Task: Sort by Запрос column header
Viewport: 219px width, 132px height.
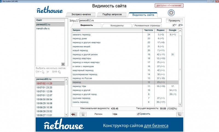Action: point(107,30)
